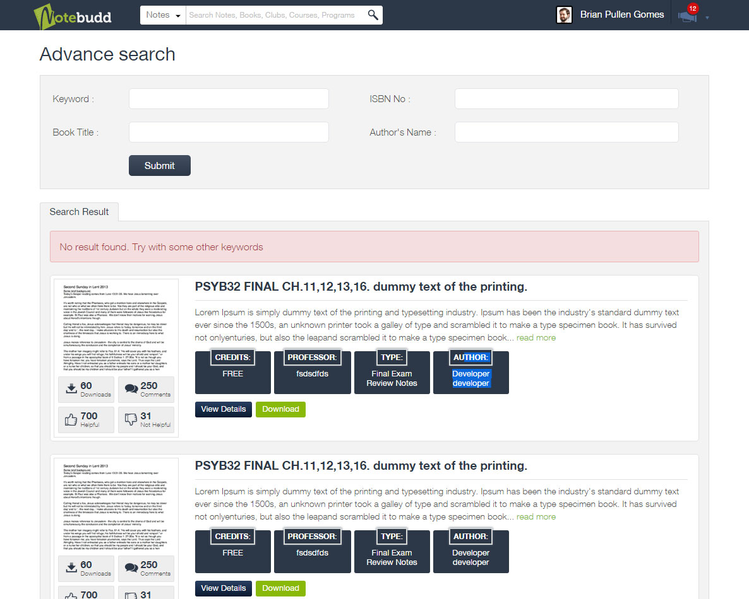Click the Downloads icon in first result
Image resolution: width=749 pixels, height=599 pixels.
point(71,389)
